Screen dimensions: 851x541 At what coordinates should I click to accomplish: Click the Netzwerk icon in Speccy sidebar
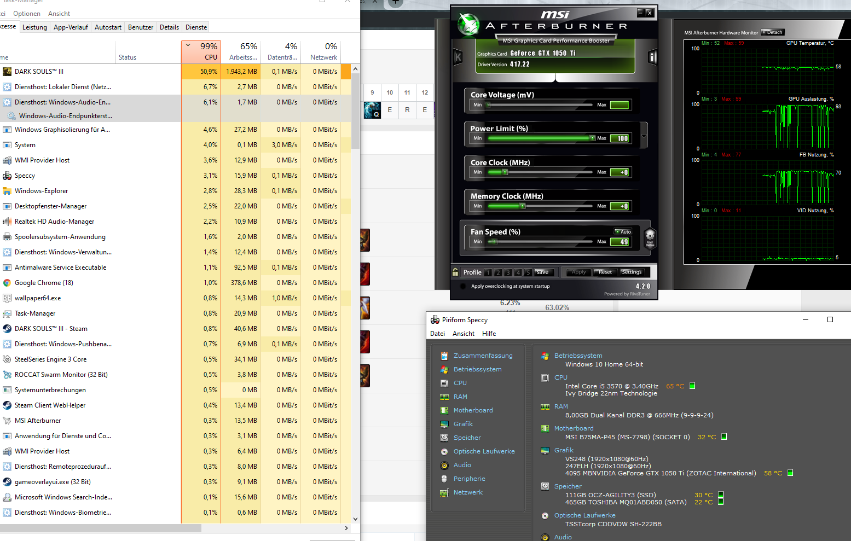point(444,492)
